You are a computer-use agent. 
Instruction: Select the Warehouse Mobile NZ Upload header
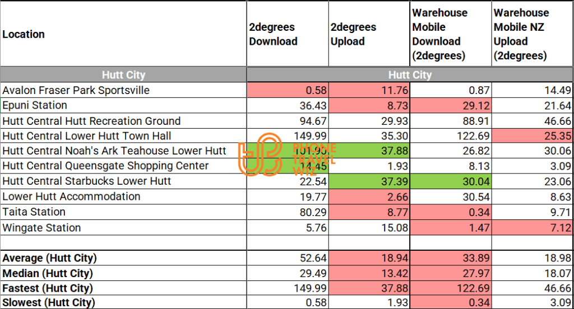click(x=521, y=34)
